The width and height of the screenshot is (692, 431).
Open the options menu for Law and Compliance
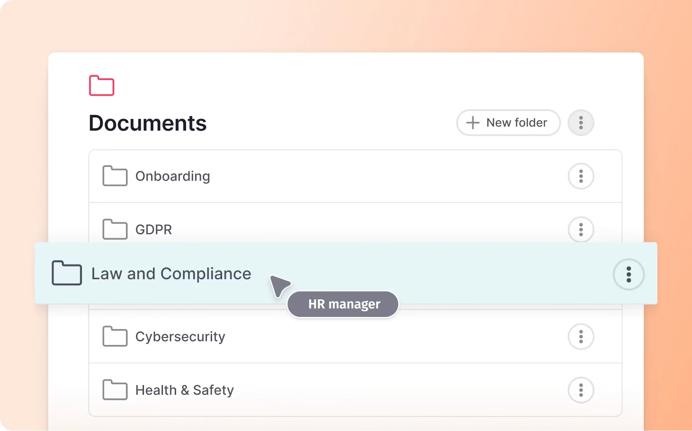coord(628,274)
